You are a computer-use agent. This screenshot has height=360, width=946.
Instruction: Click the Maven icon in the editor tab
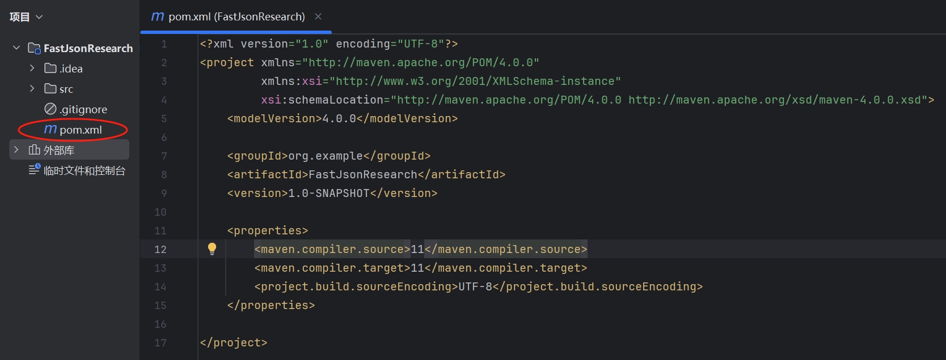coord(158,16)
